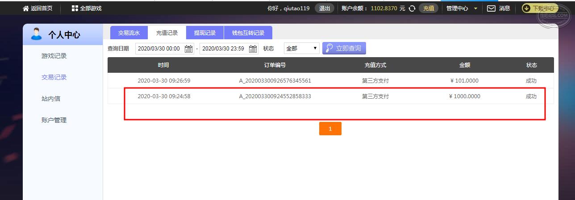This screenshot has height=200, width=575.
Task: Click the grid icon for 全部游戏
Action: (75, 8)
